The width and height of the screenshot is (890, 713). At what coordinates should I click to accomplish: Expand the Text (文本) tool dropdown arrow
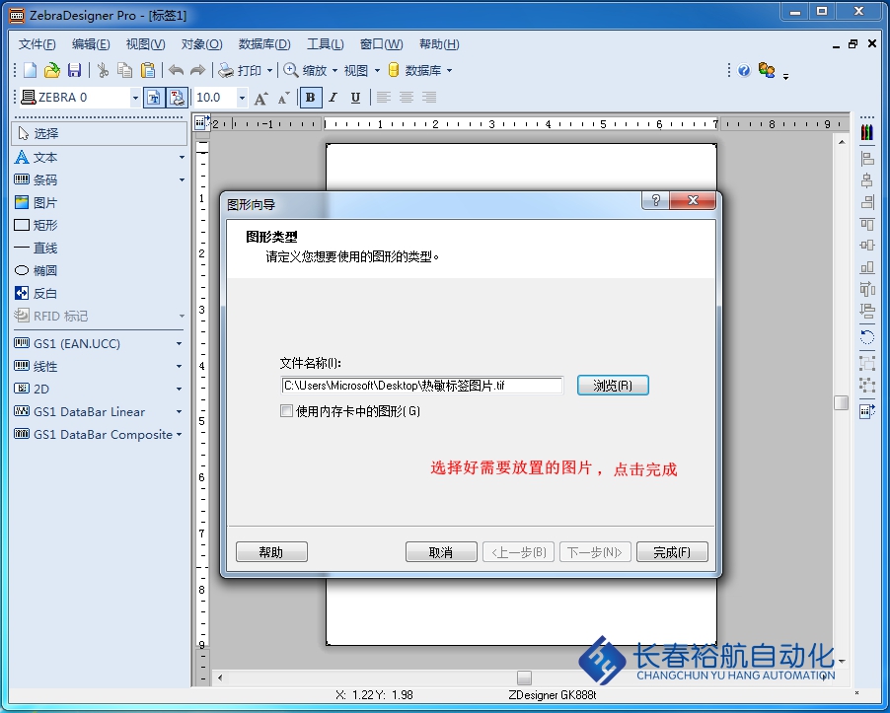(182, 157)
